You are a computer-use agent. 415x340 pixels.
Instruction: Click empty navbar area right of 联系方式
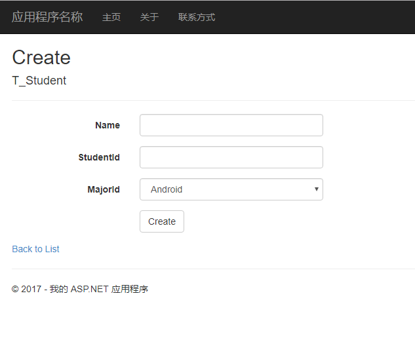click(x=315, y=17)
